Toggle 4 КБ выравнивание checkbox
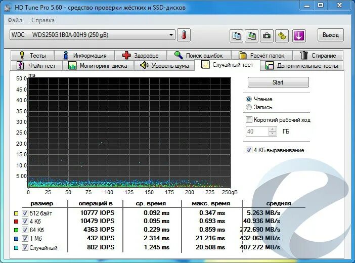Screen dimensions: 355x263 click(x=249, y=150)
